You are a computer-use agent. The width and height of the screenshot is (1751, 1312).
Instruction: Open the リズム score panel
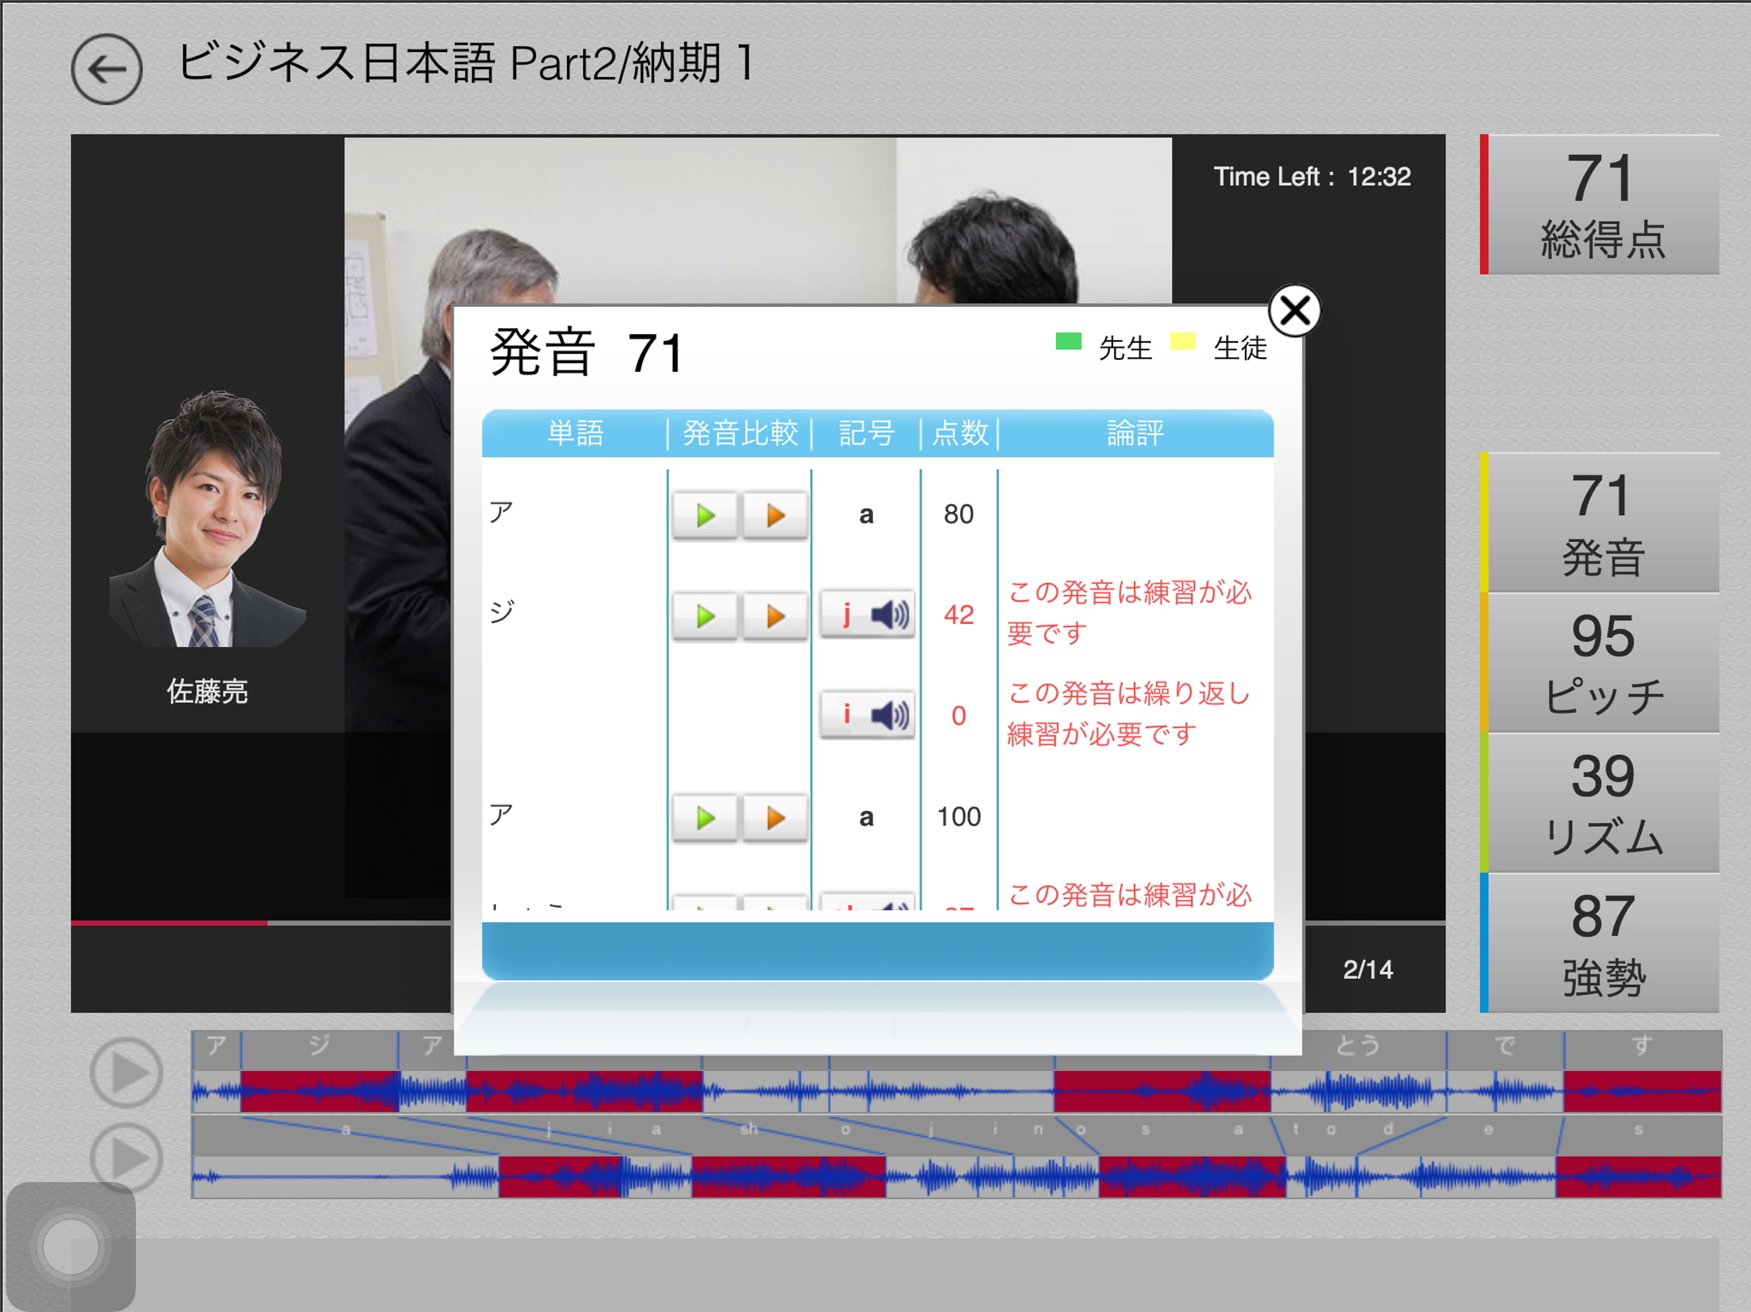(1600, 803)
